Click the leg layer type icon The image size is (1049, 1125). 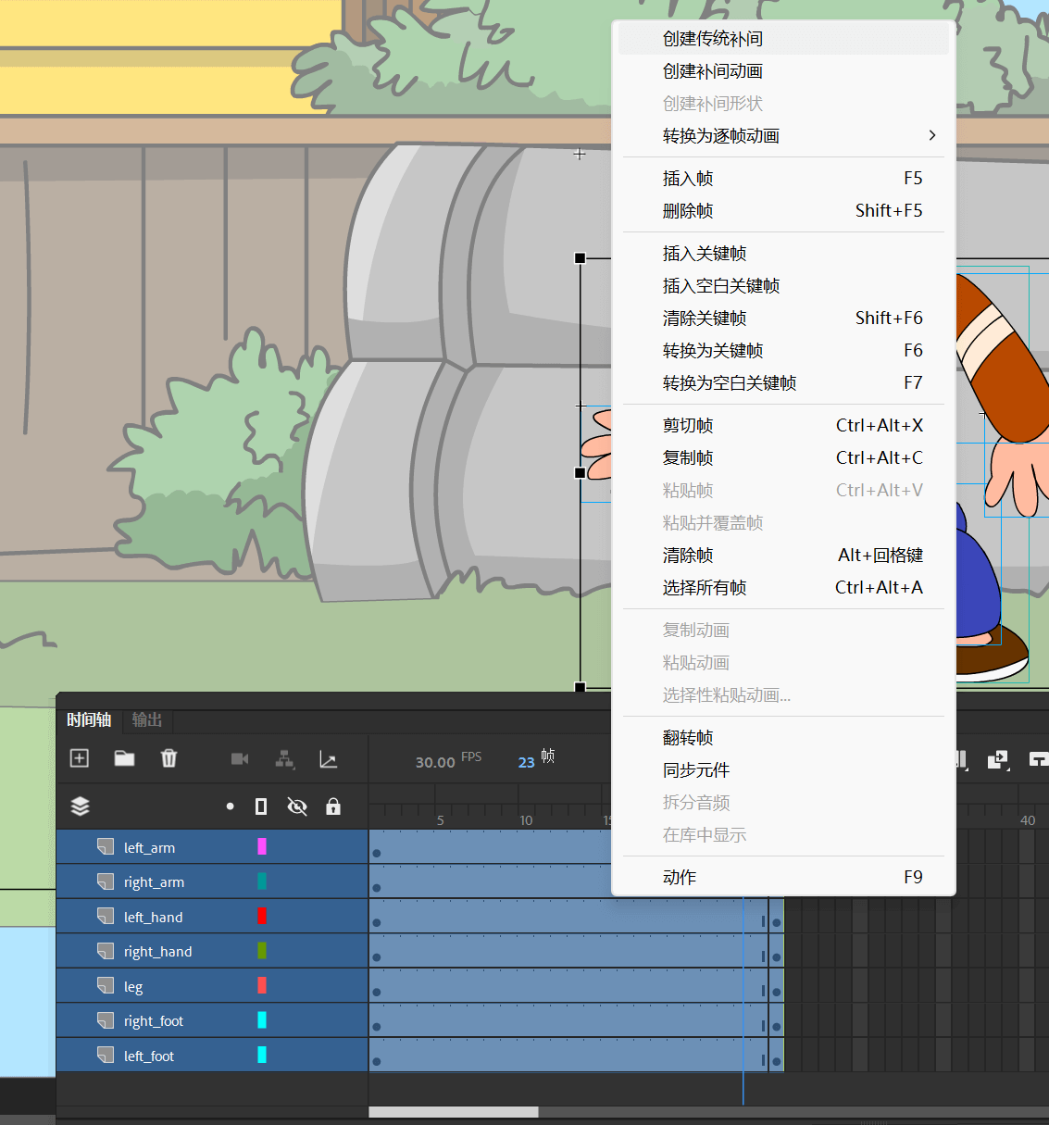tap(106, 985)
